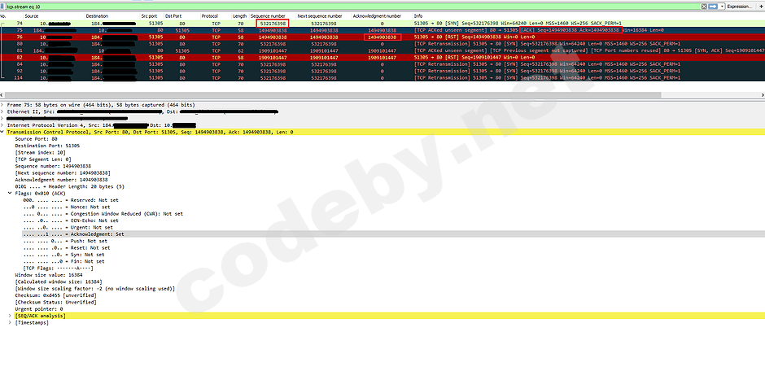Viewport: 765px width, 371px height.
Task: Collapse the Transmission Control Protocol node
Action: [2, 132]
